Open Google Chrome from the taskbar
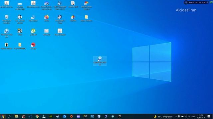Viewport: 213px width, 119px height. (37, 116)
